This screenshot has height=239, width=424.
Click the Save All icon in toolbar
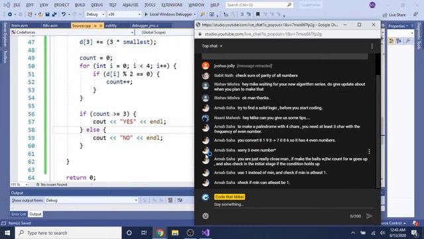(54, 15)
